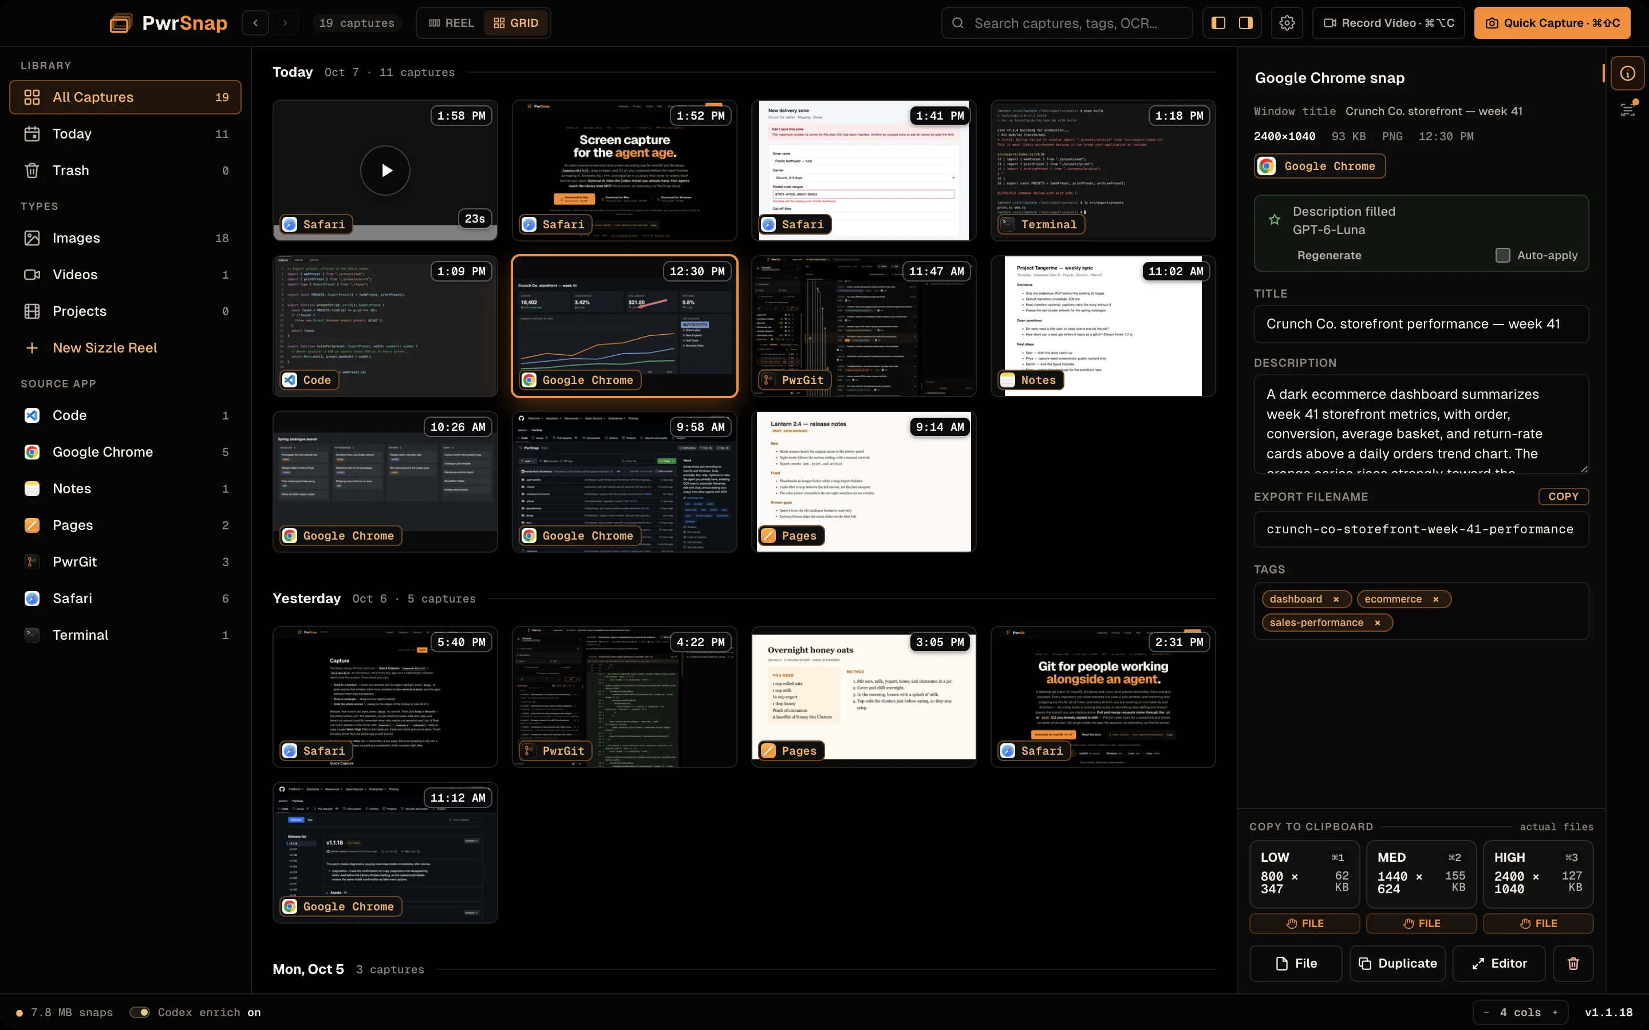Play the 1:58 PM Safari video
The image size is (1649, 1030).
(x=385, y=171)
